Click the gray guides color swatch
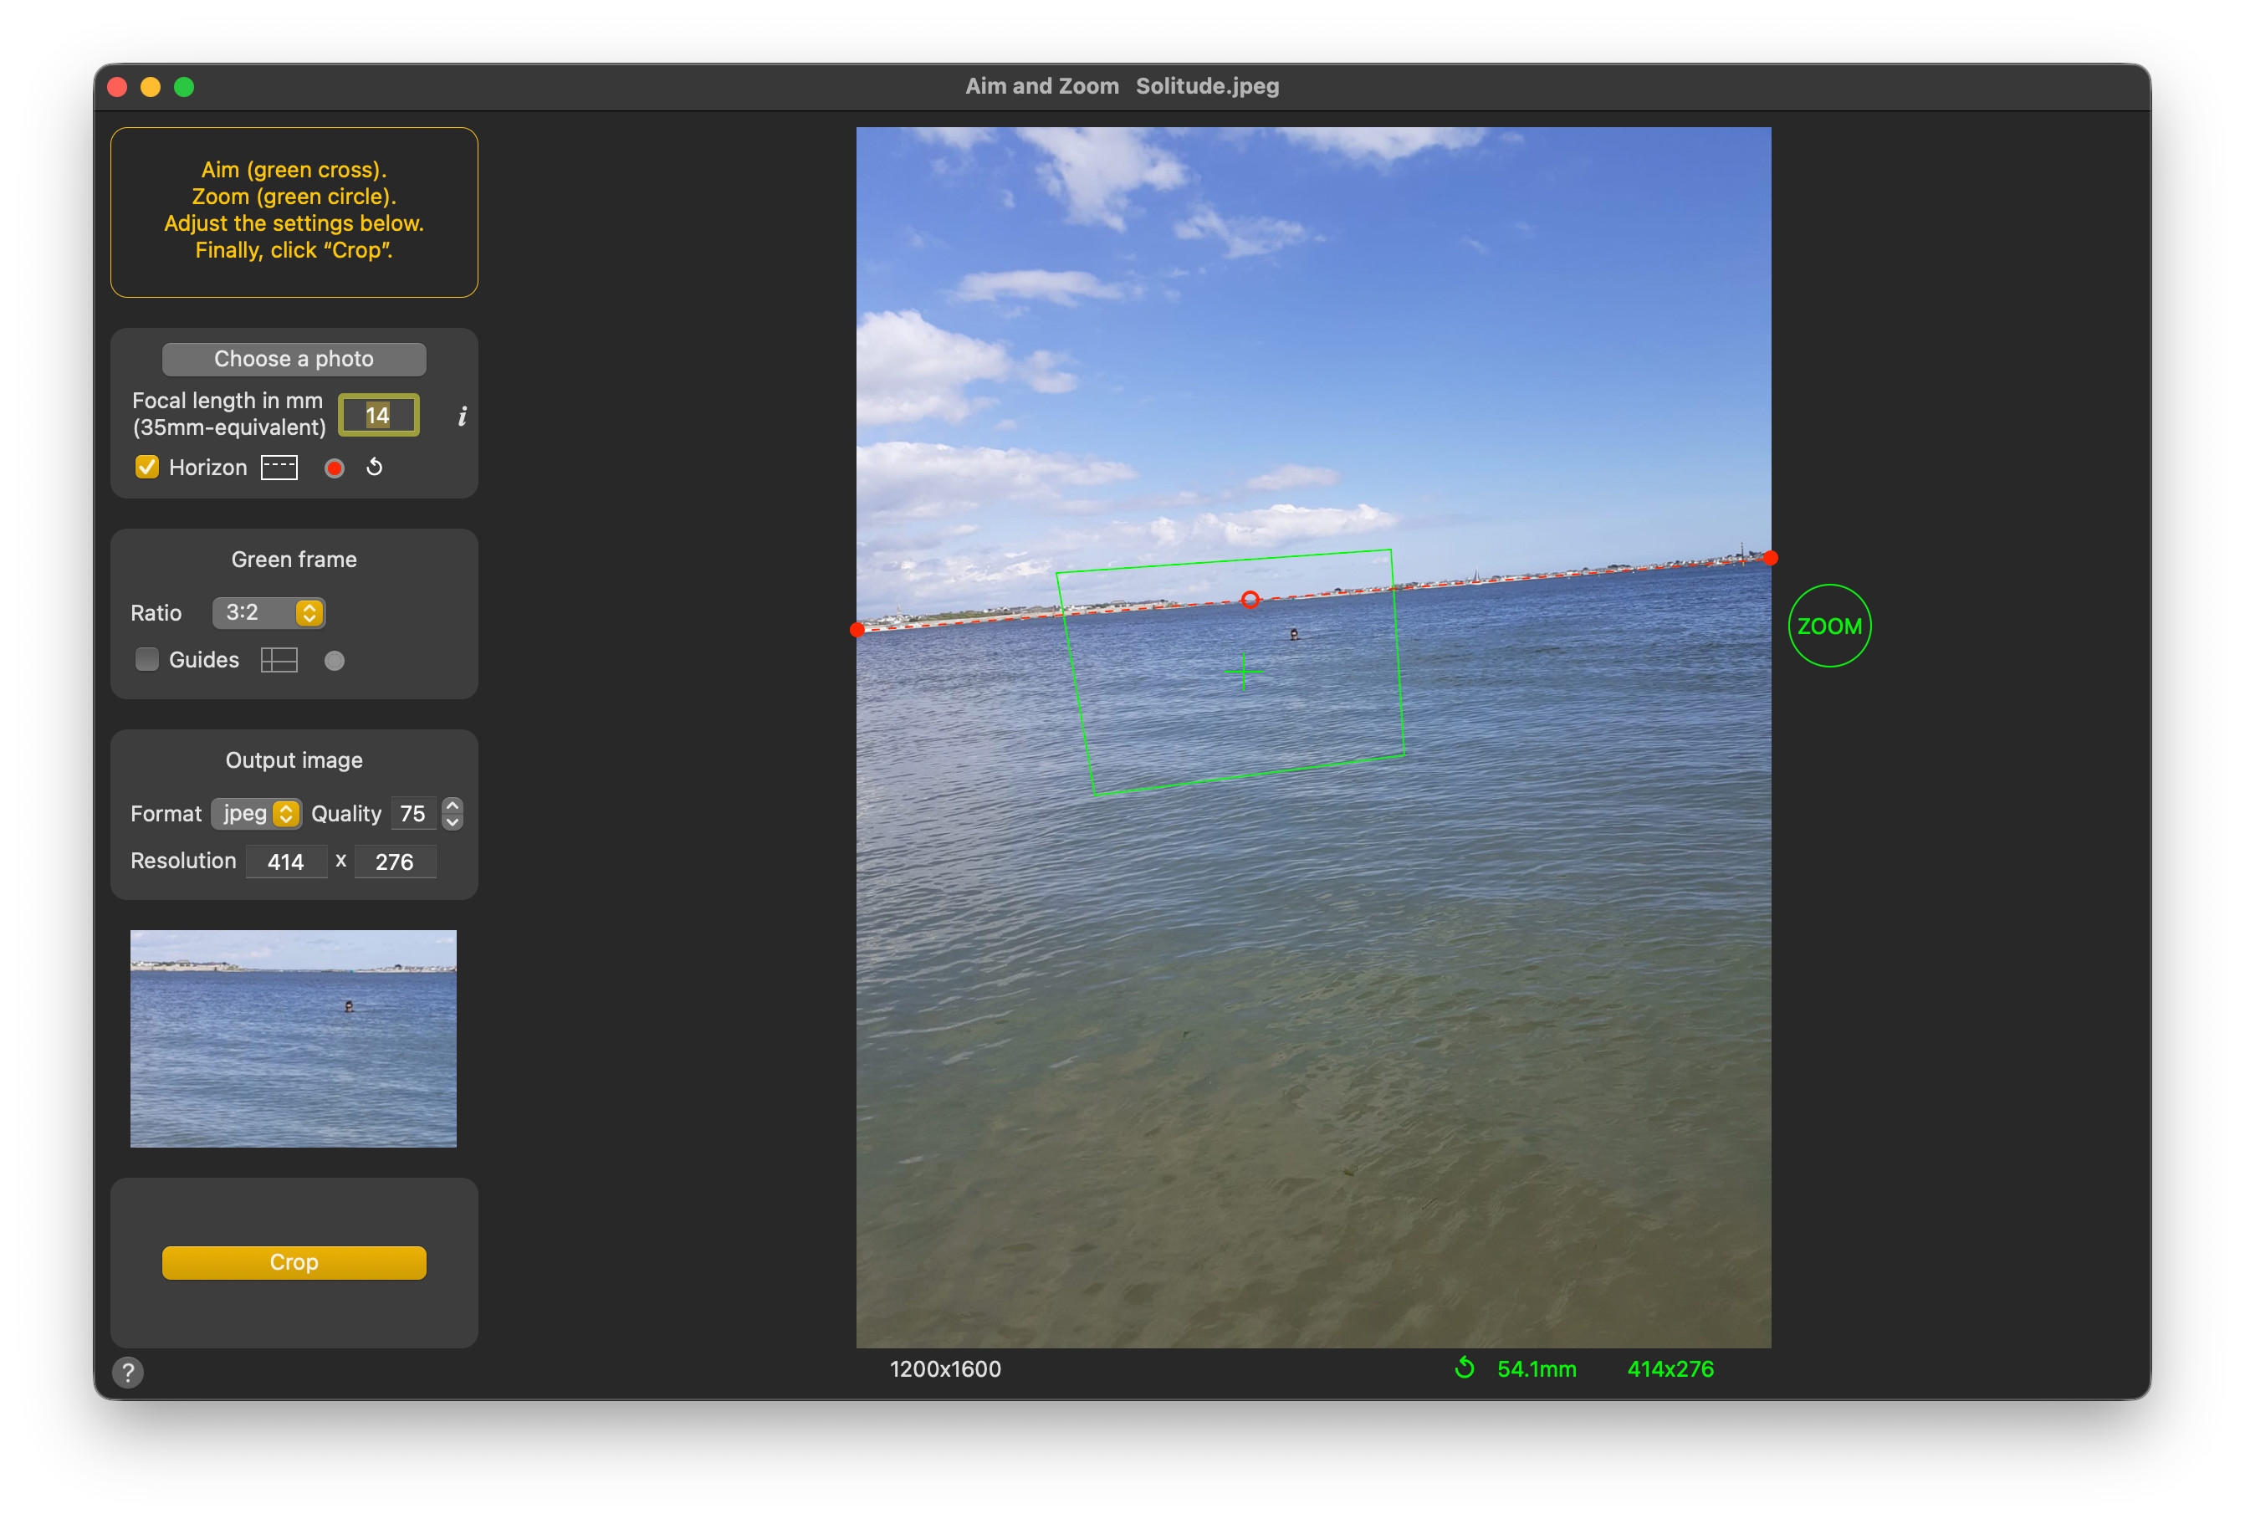The image size is (2245, 1524). 335,661
